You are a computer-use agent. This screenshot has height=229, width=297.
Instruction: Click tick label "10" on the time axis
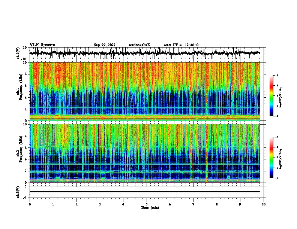264,204
